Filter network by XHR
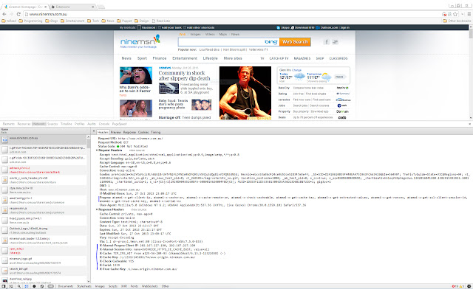Image resolution: width=473 pixels, height=295 pixels. click(x=124, y=286)
